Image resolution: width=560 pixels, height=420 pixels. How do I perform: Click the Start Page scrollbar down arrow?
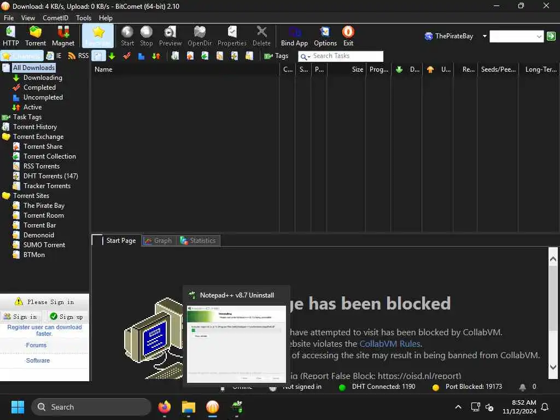(x=553, y=367)
